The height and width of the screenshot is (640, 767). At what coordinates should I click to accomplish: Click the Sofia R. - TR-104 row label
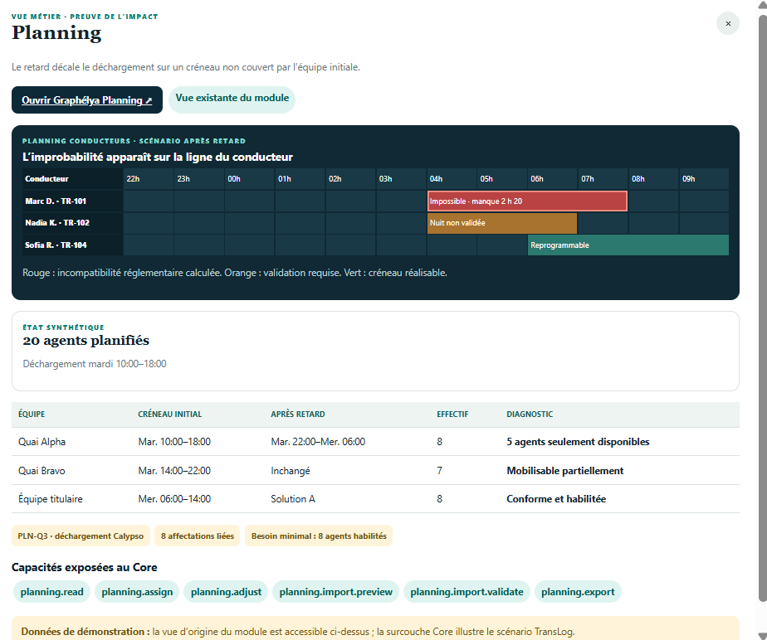click(72, 245)
